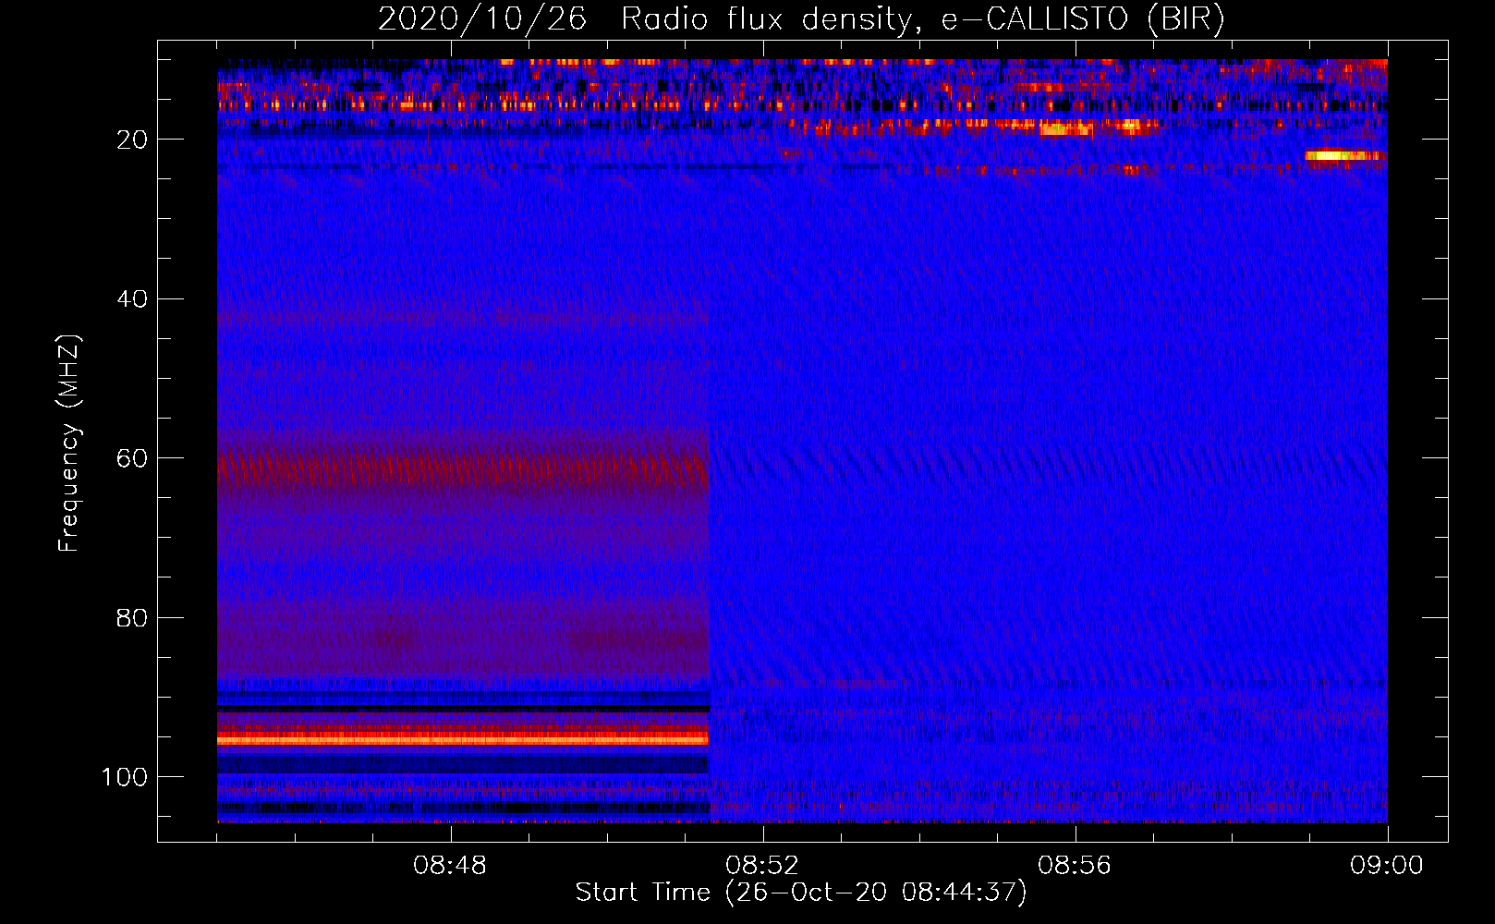Screen dimensions: 1495x924
Task: Click the plot title text
Action: tap(801, 19)
